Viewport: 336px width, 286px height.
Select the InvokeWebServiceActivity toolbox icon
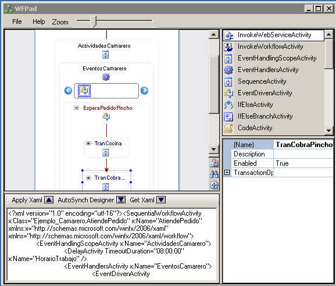228,35
